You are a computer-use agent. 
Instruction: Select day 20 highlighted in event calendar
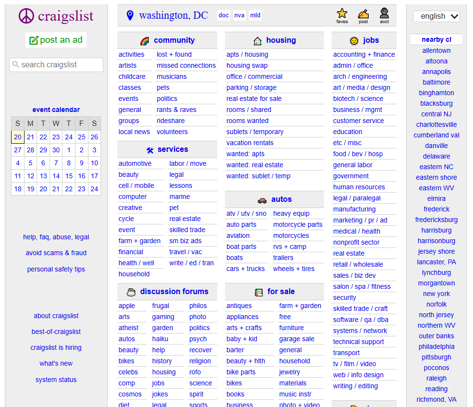coord(18,137)
